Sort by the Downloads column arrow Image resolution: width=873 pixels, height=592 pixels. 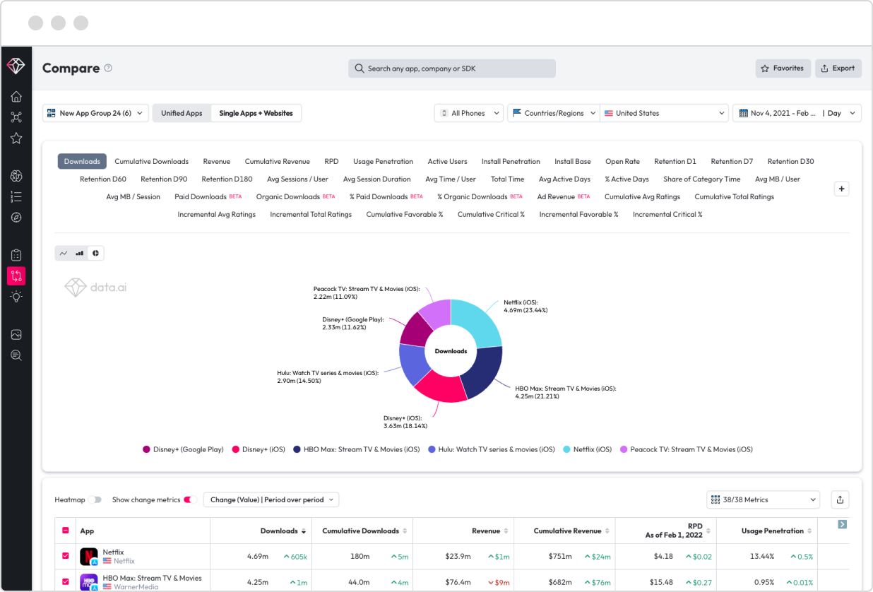(304, 531)
